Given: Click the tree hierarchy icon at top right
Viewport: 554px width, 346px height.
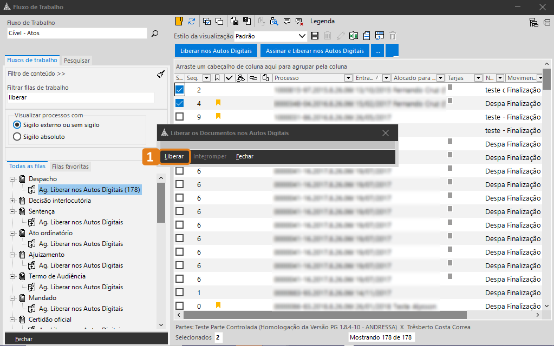Looking at the screenshot, I should 533,22.
